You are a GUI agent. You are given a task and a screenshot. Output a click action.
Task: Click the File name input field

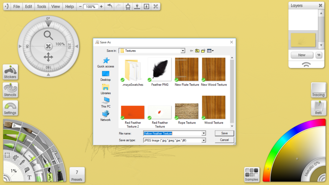coord(172,133)
